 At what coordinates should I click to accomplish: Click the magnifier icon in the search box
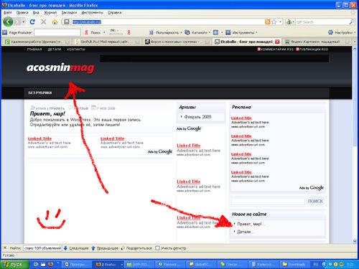pyautogui.click(x=352, y=22)
